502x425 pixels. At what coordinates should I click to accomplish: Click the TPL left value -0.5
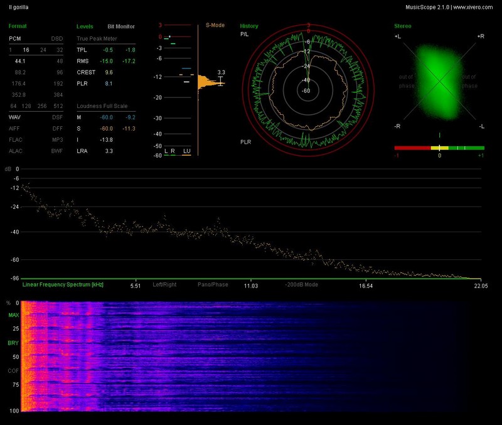pos(108,50)
